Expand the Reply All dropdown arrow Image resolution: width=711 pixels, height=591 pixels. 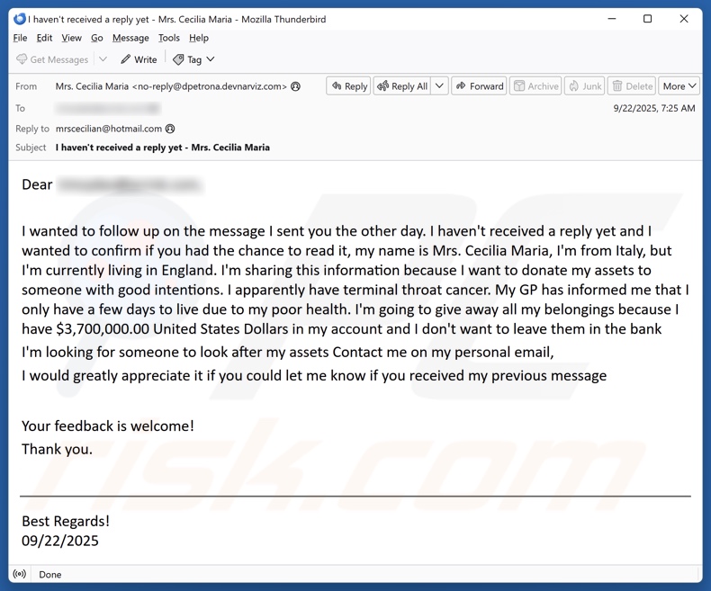[x=439, y=86]
